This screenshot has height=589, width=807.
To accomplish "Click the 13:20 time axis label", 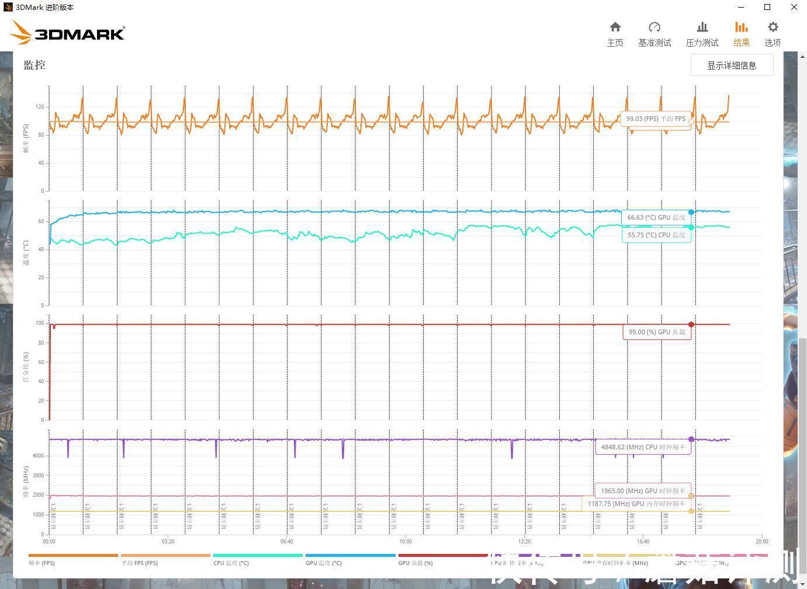I will (x=524, y=541).
